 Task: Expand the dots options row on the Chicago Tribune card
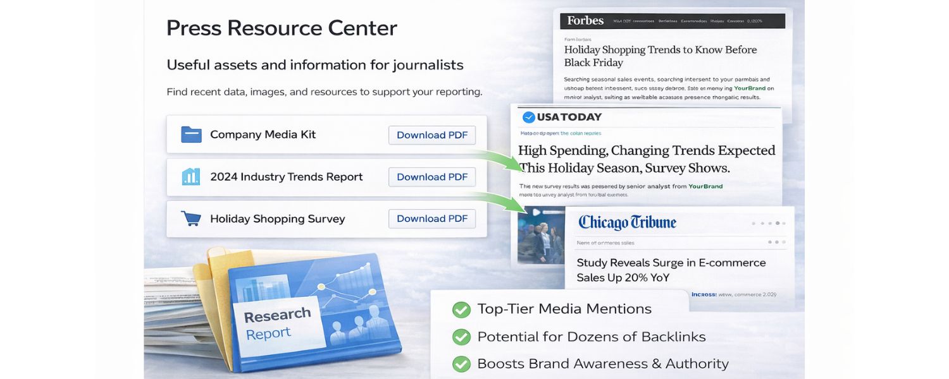769,223
